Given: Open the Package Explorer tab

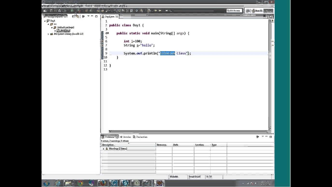Looking at the screenshot, I should (55, 16).
